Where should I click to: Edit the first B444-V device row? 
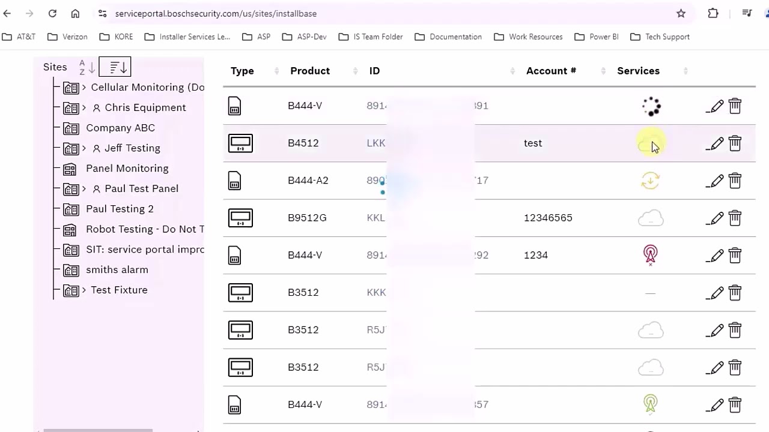click(715, 106)
